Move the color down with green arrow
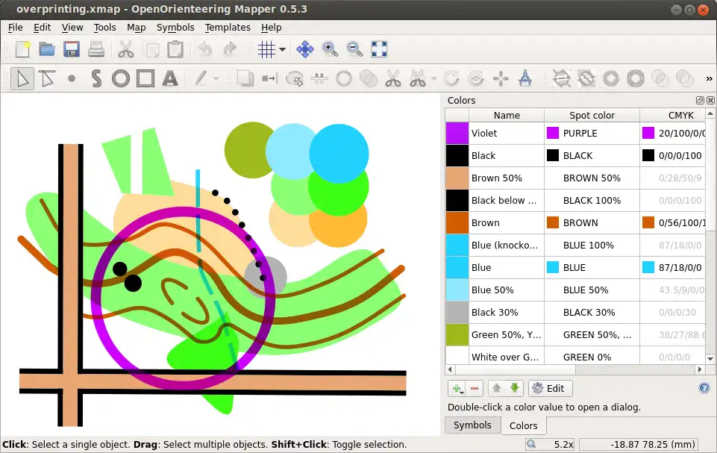 click(x=515, y=388)
